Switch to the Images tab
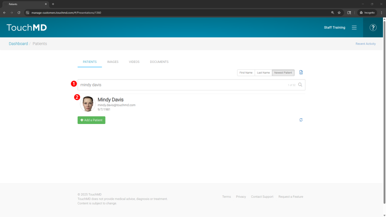 point(113,62)
